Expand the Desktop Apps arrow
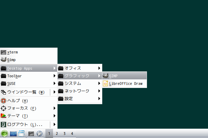The height and width of the screenshot is (138, 208). (x=54, y=68)
